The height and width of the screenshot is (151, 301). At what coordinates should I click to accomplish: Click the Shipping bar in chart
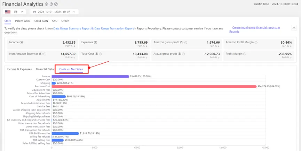pyautogui.click(x=54, y=83)
